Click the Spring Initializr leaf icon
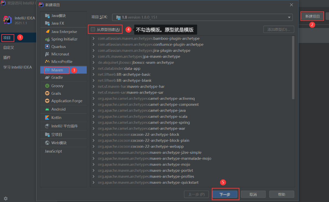This screenshot has height=202, width=329. (47, 39)
